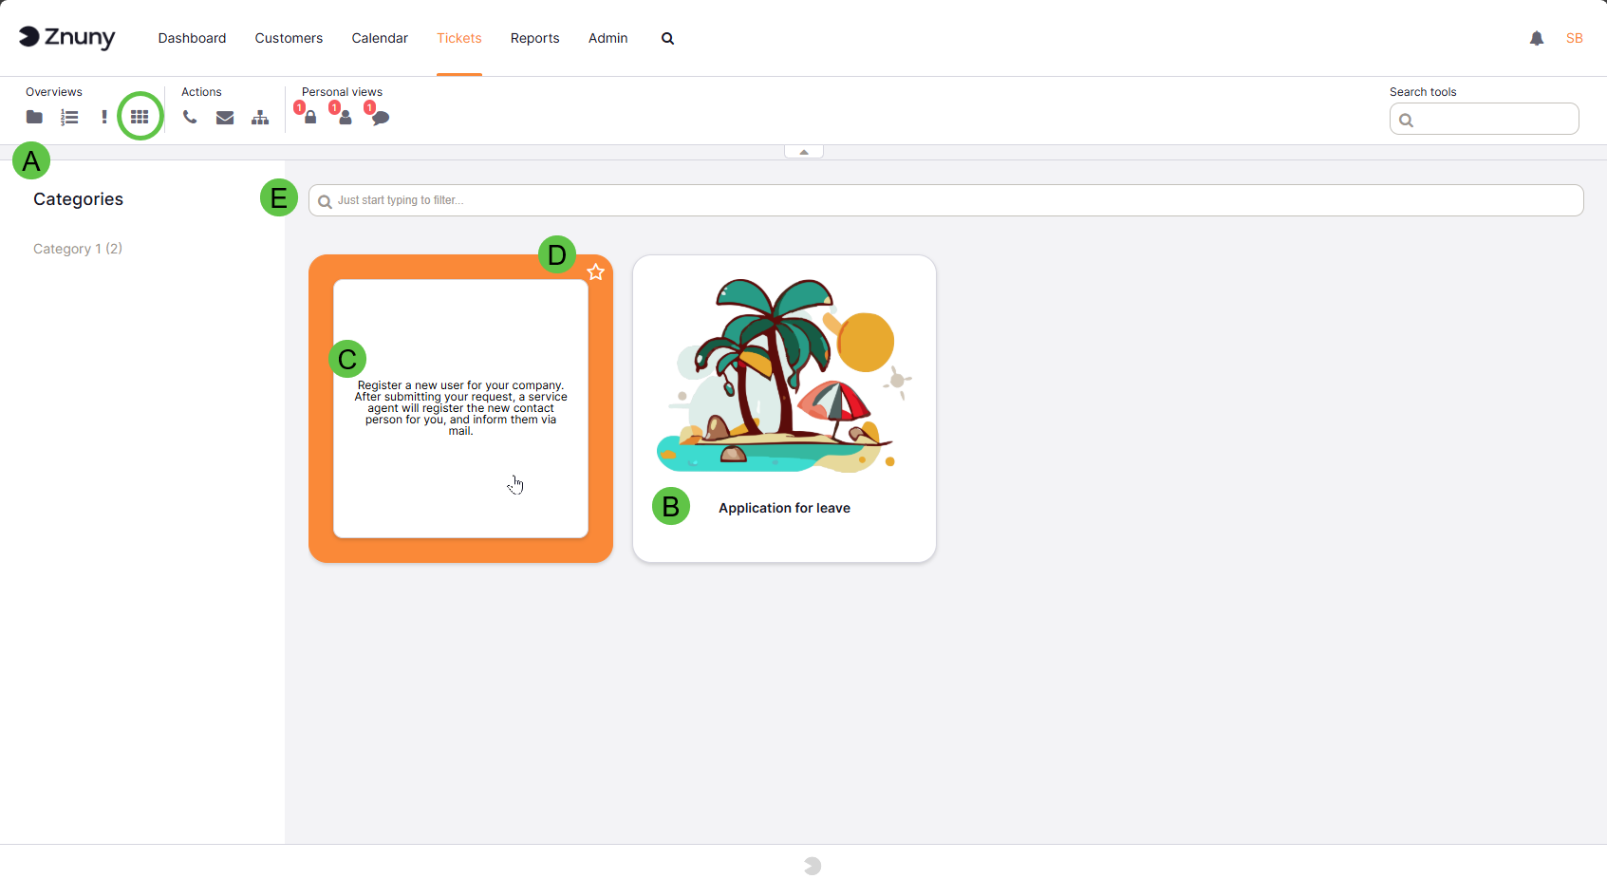Select the circled grid overview icon
This screenshot has width=1607, height=879.
(x=140, y=116)
